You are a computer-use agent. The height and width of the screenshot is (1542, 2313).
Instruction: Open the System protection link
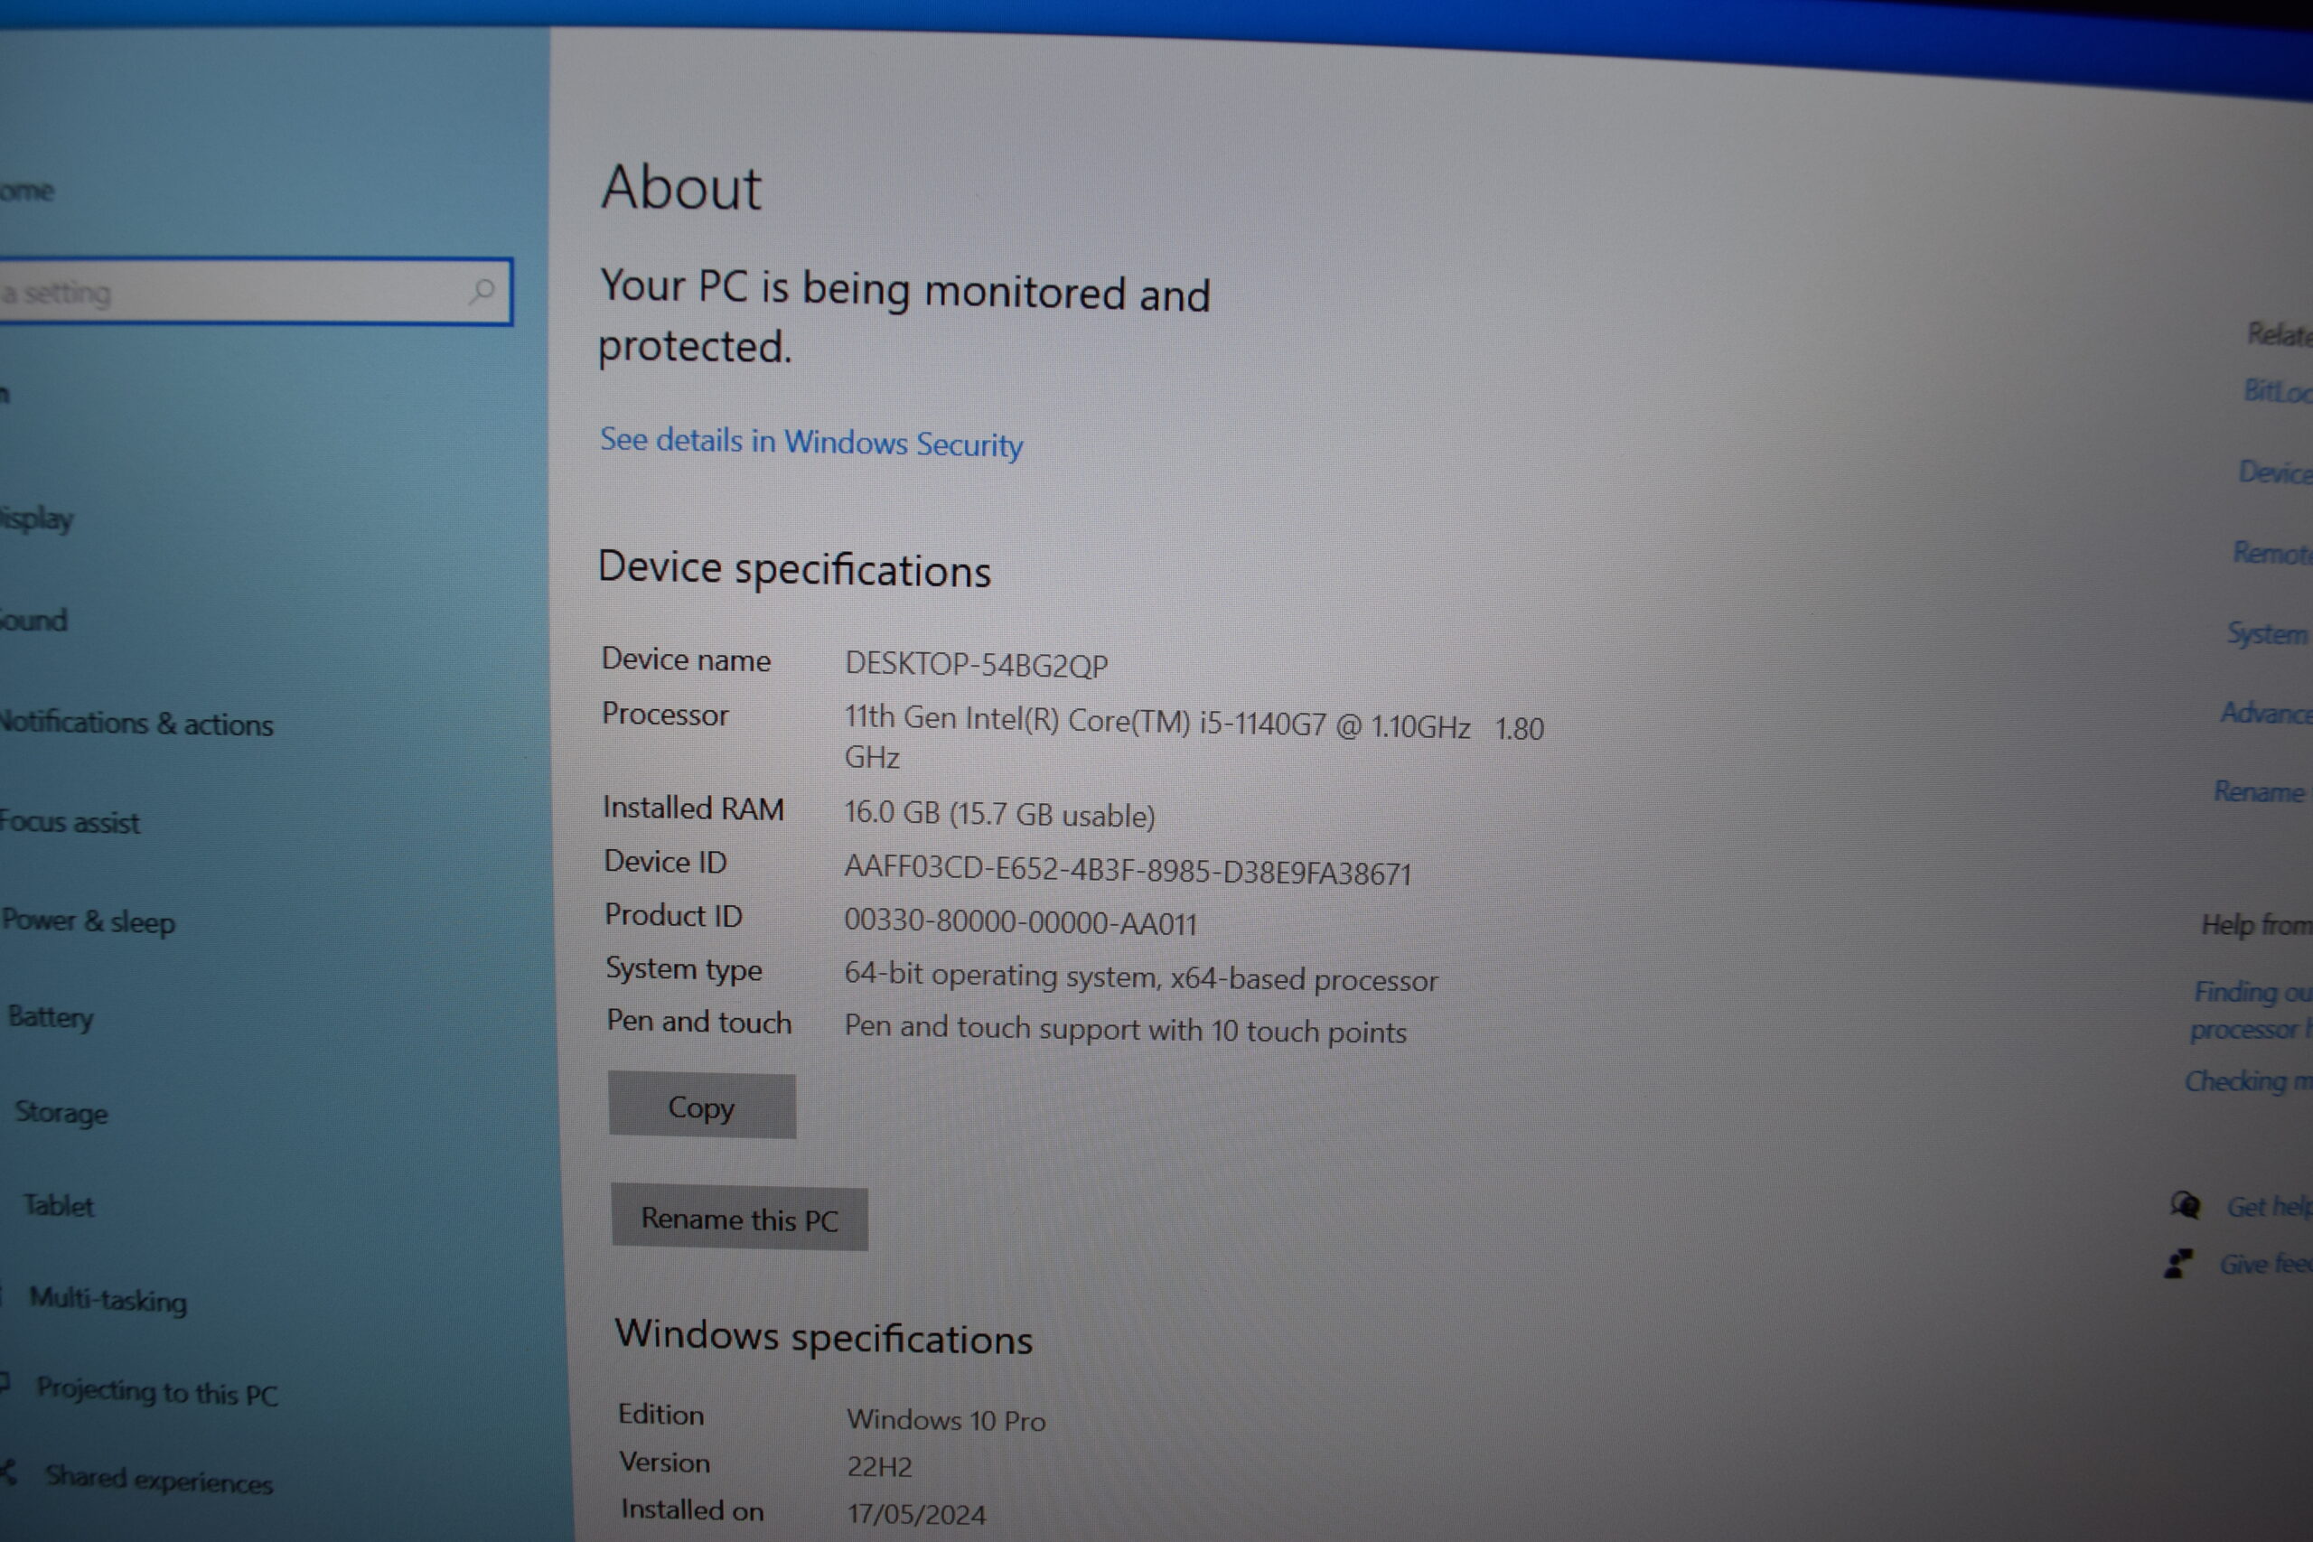point(2270,633)
